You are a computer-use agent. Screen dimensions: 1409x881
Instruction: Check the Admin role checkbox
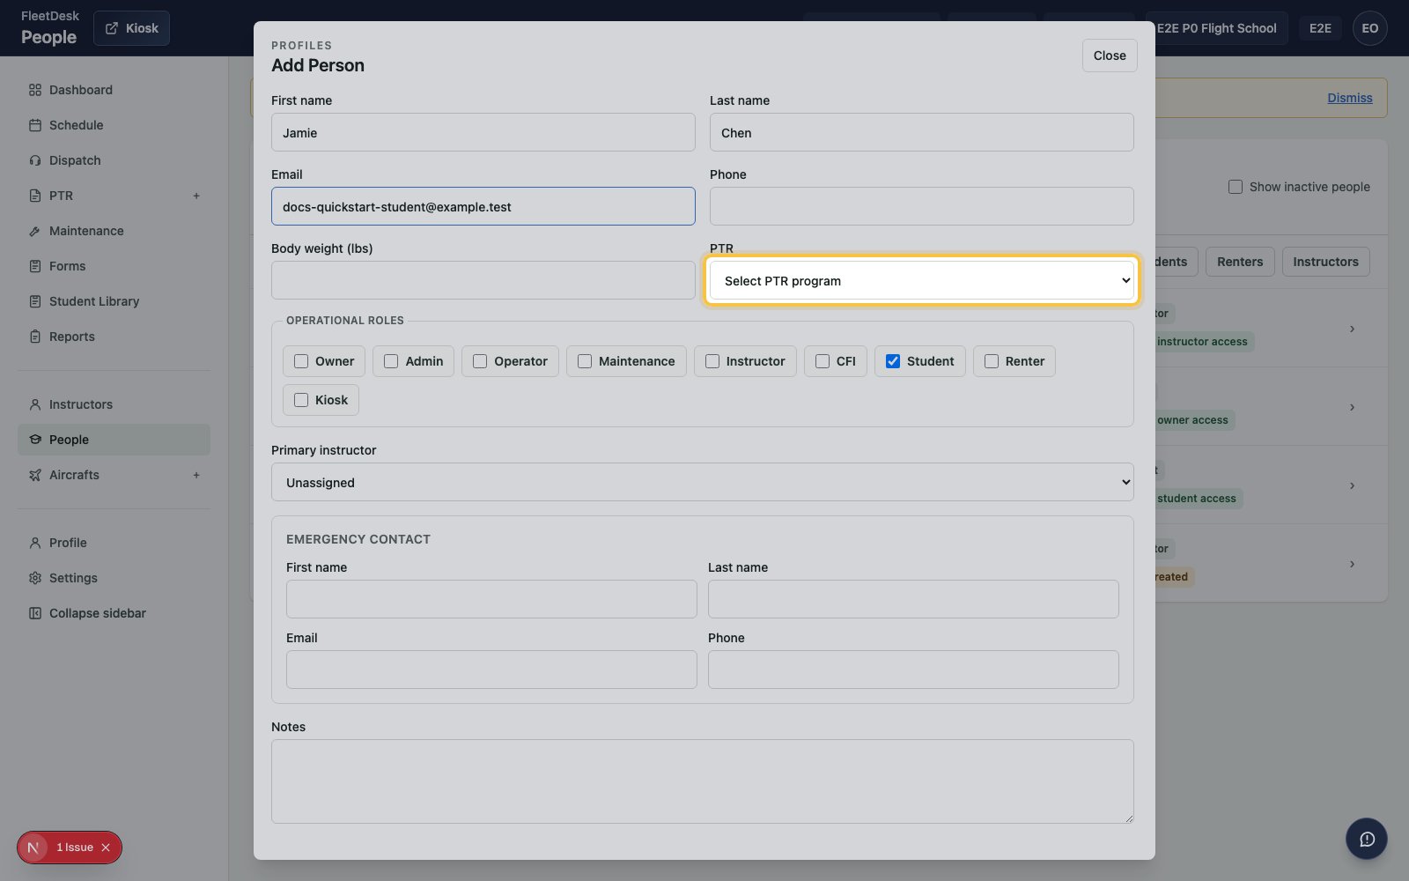(x=391, y=361)
